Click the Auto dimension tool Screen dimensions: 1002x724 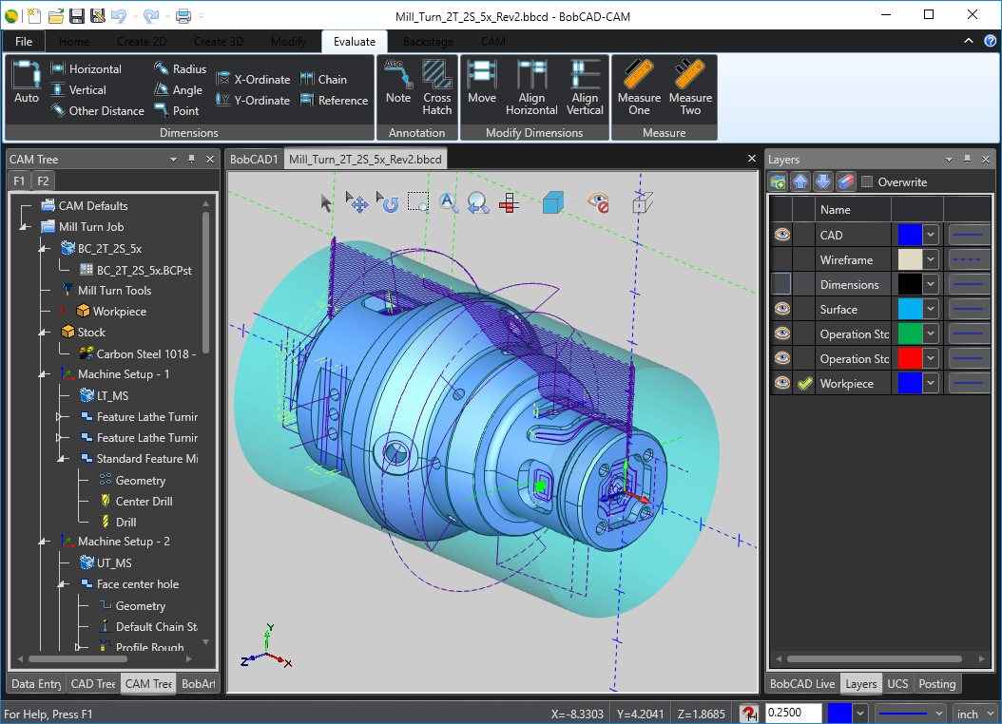(x=27, y=83)
